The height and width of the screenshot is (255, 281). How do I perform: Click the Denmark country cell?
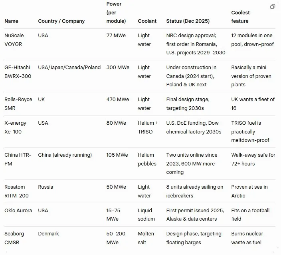click(48, 233)
